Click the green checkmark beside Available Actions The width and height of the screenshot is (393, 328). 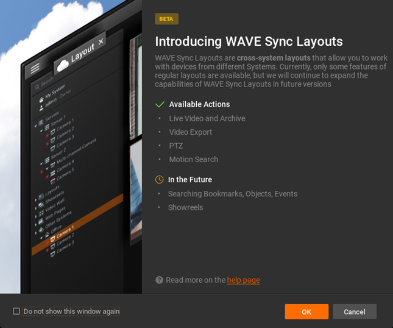[x=160, y=104]
